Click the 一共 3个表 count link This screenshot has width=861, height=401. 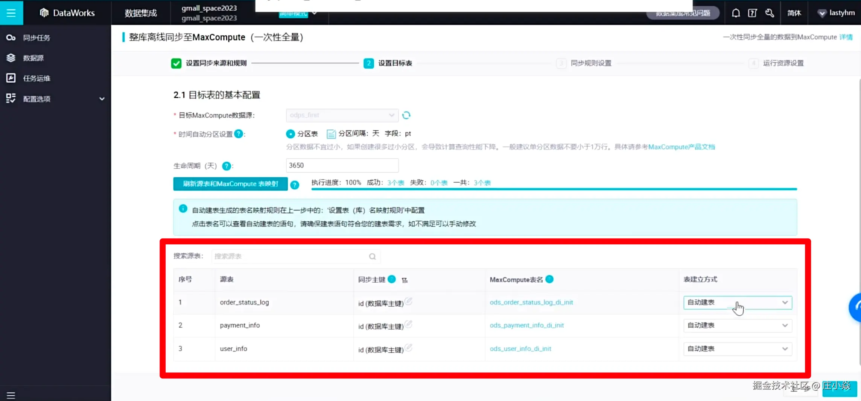pyautogui.click(x=482, y=183)
